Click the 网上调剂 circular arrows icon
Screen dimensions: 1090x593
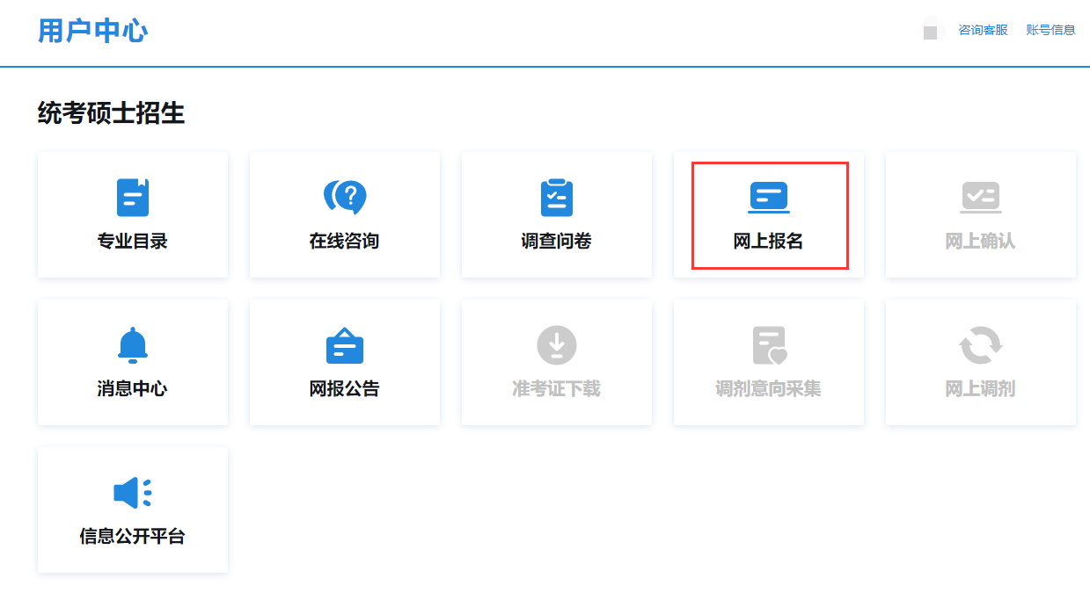(980, 345)
